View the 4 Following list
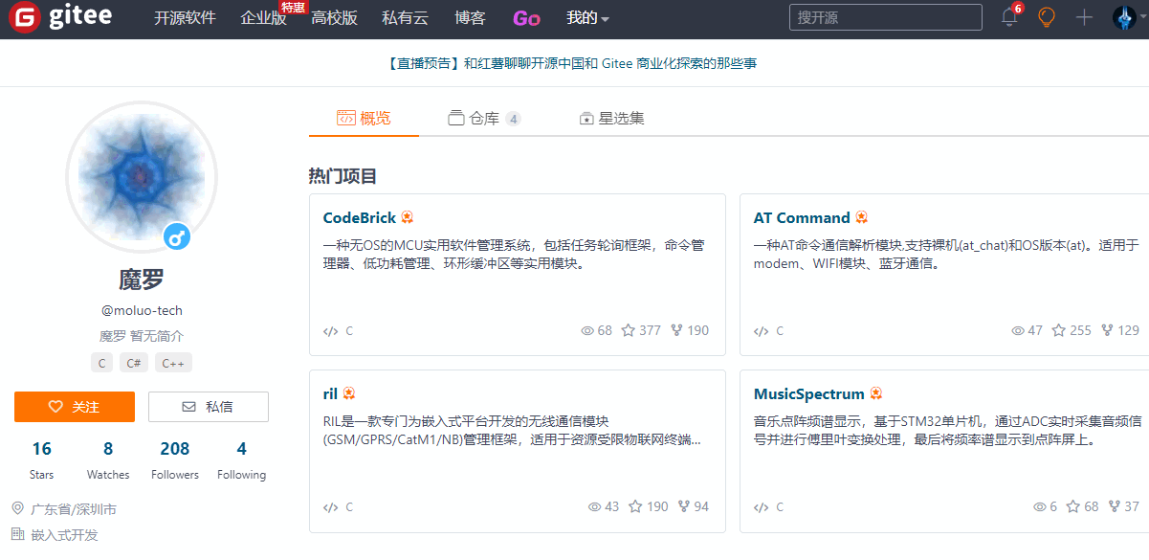The image size is (1149, 560). click(x=242, y=459)
